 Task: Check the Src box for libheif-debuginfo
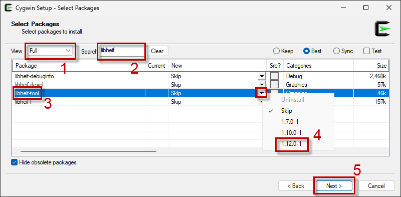[x=275, y=76]
